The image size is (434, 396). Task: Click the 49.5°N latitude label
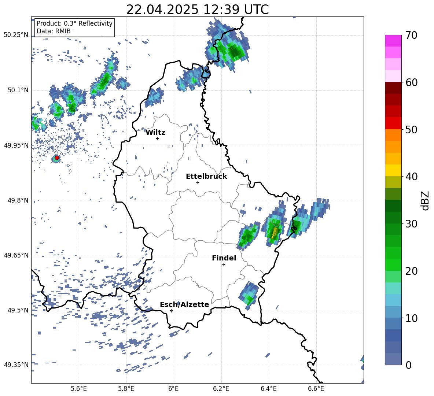tap(18, 310)
